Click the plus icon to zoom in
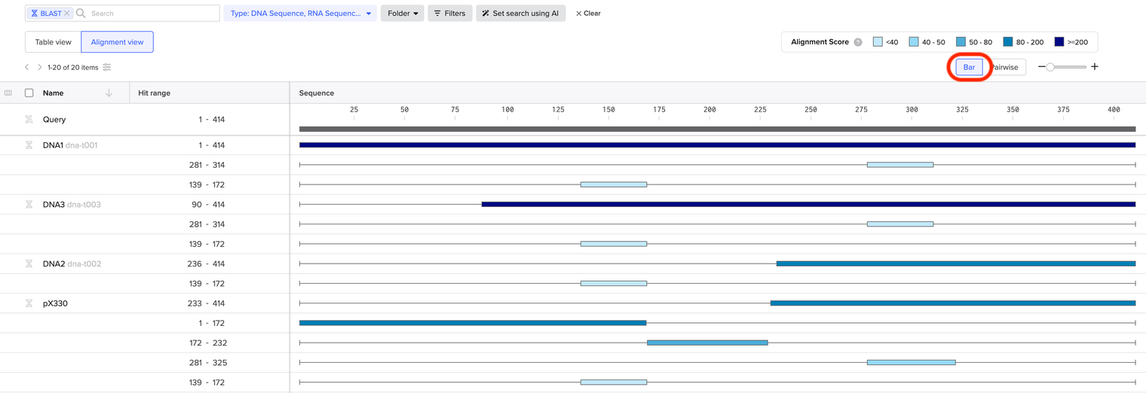The width and height of the screenshot is (1146, 393). [x=1095, y=67]
